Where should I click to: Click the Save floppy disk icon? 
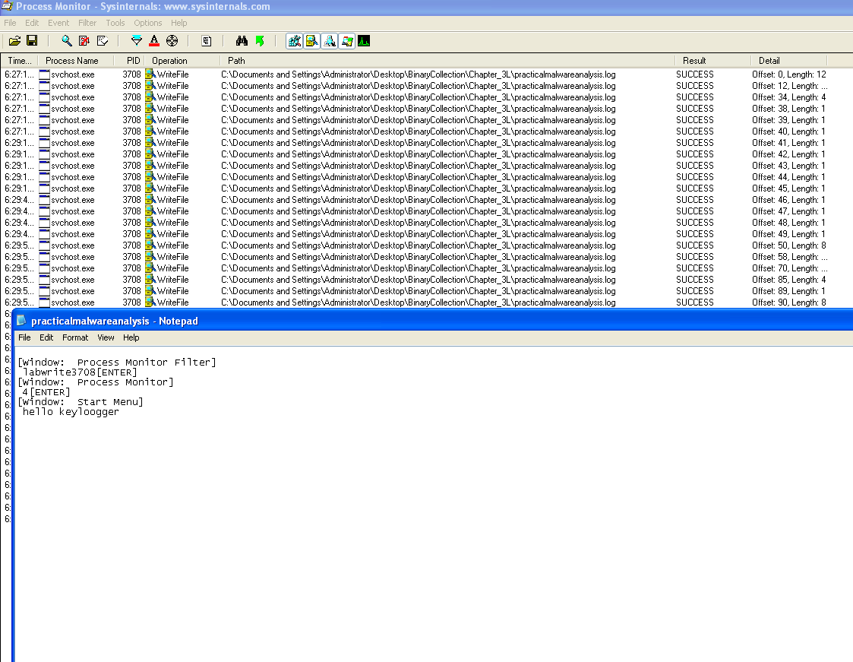(x=32, y=41)
